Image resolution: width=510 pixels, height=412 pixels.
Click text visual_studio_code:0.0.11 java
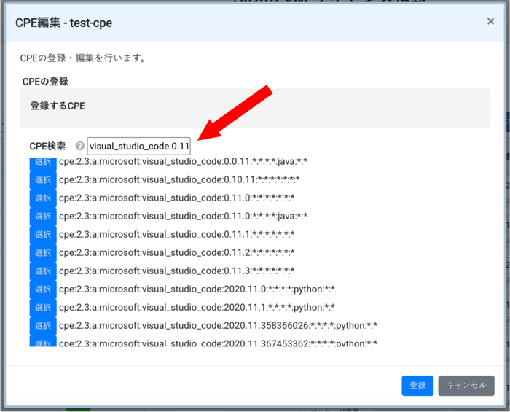point(184,161)
